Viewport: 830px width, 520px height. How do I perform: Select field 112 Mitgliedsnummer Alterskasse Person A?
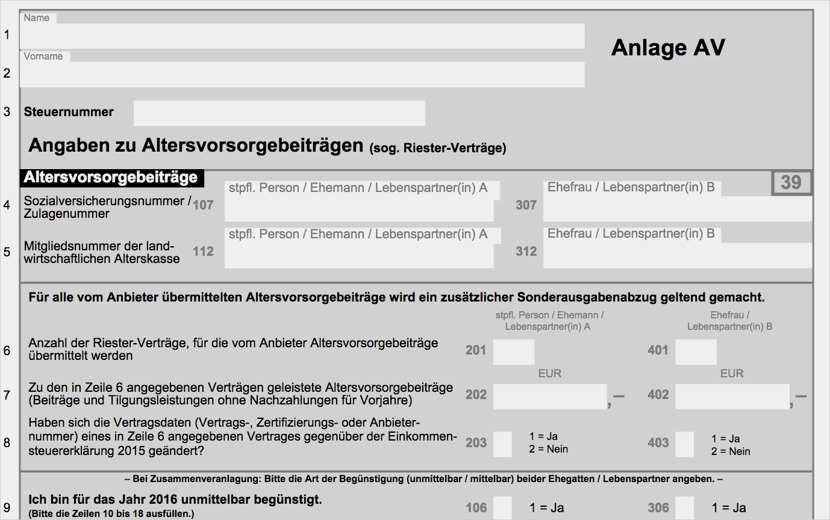(x=358, y=256)
